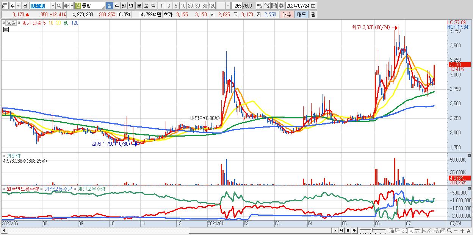Open the line-style check dropdown icon
The width and height of the screenshot is (473, 235).
tap(267, 6)
